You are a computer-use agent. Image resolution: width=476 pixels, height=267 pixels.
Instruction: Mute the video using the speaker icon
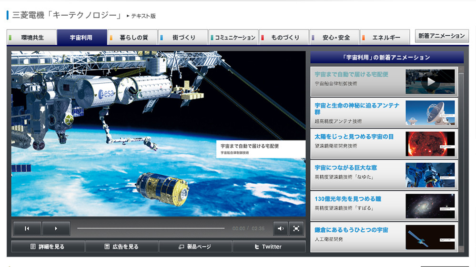pos(281,228)
